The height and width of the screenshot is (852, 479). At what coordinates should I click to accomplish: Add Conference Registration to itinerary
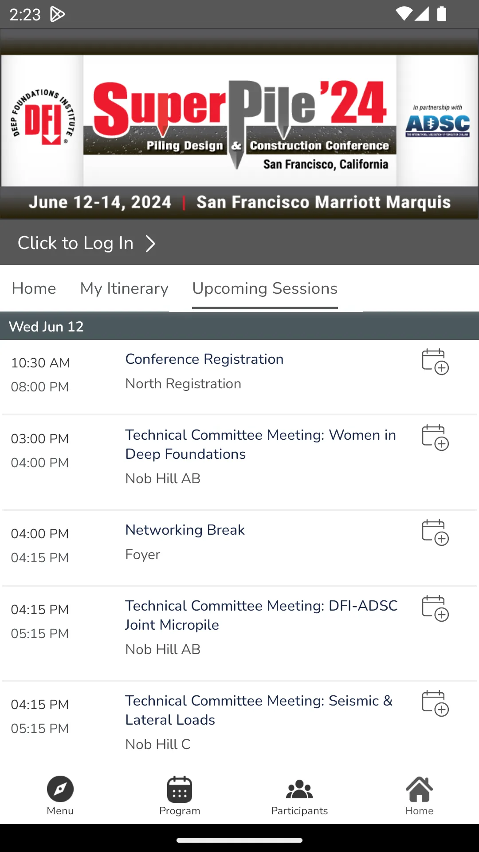click(x=435, y=362)
